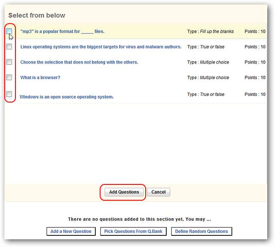The image size is (275, 247).
Task: Check the box for the "mp3" format question
Action: (9, 31)
